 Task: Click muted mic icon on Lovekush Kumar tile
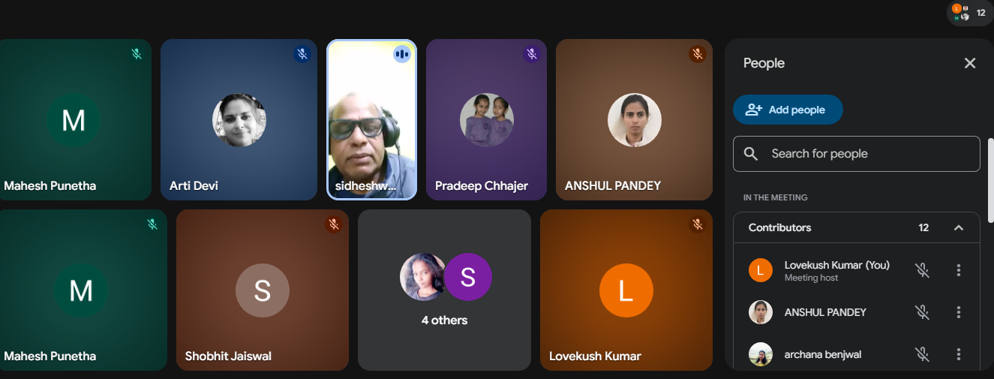point(698,224)
